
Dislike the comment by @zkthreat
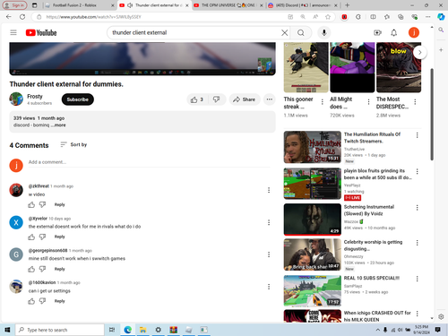click(42, 204)
